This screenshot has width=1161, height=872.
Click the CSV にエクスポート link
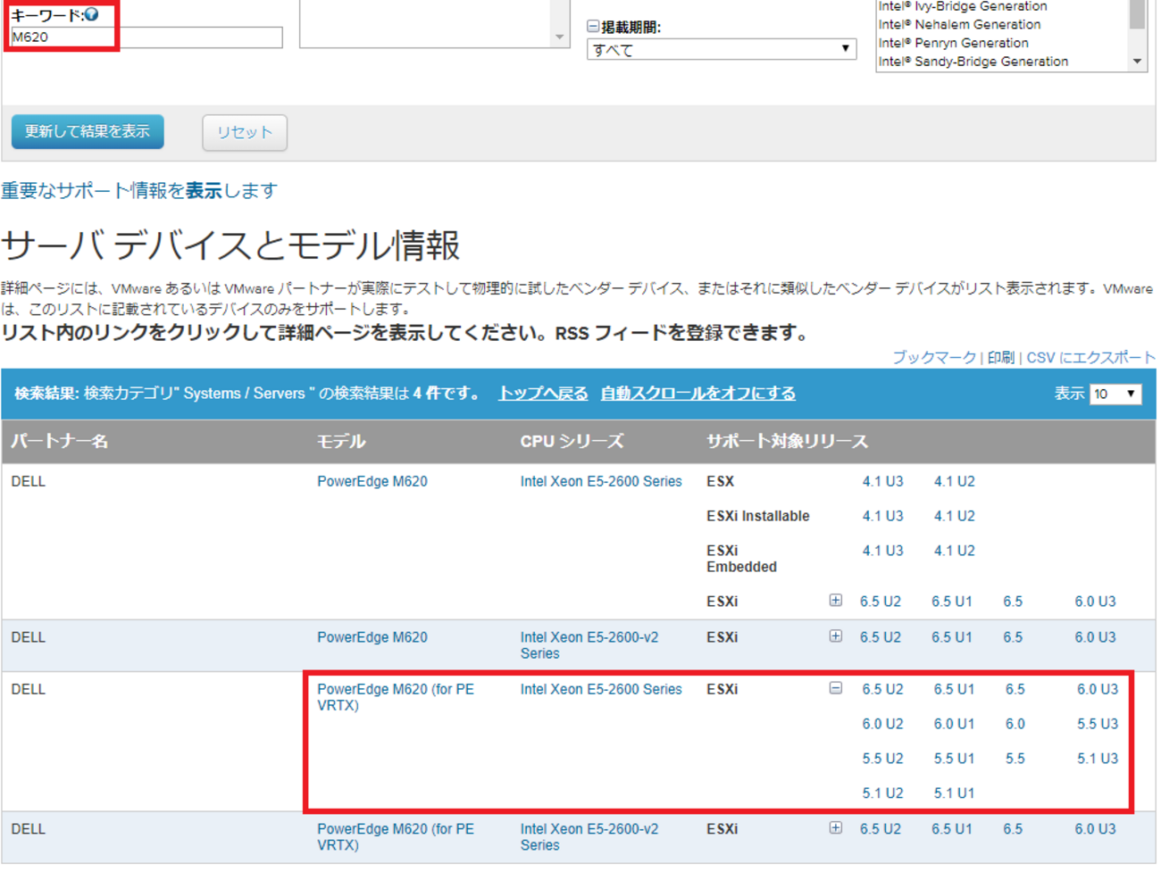point(1090,357)
